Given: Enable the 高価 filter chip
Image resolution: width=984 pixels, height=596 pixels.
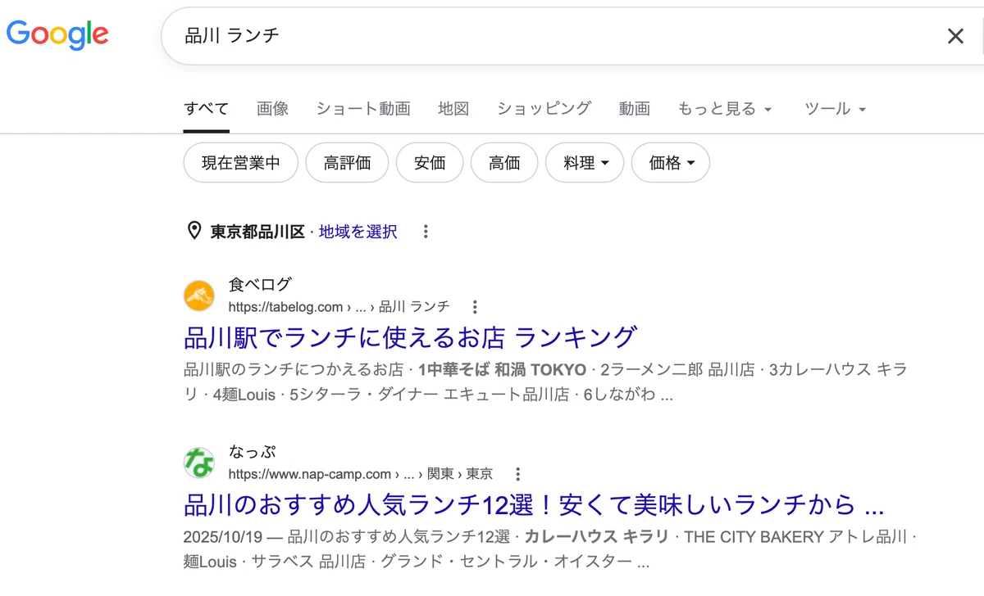Looking at the screenshot, I should tap(504, 163).
